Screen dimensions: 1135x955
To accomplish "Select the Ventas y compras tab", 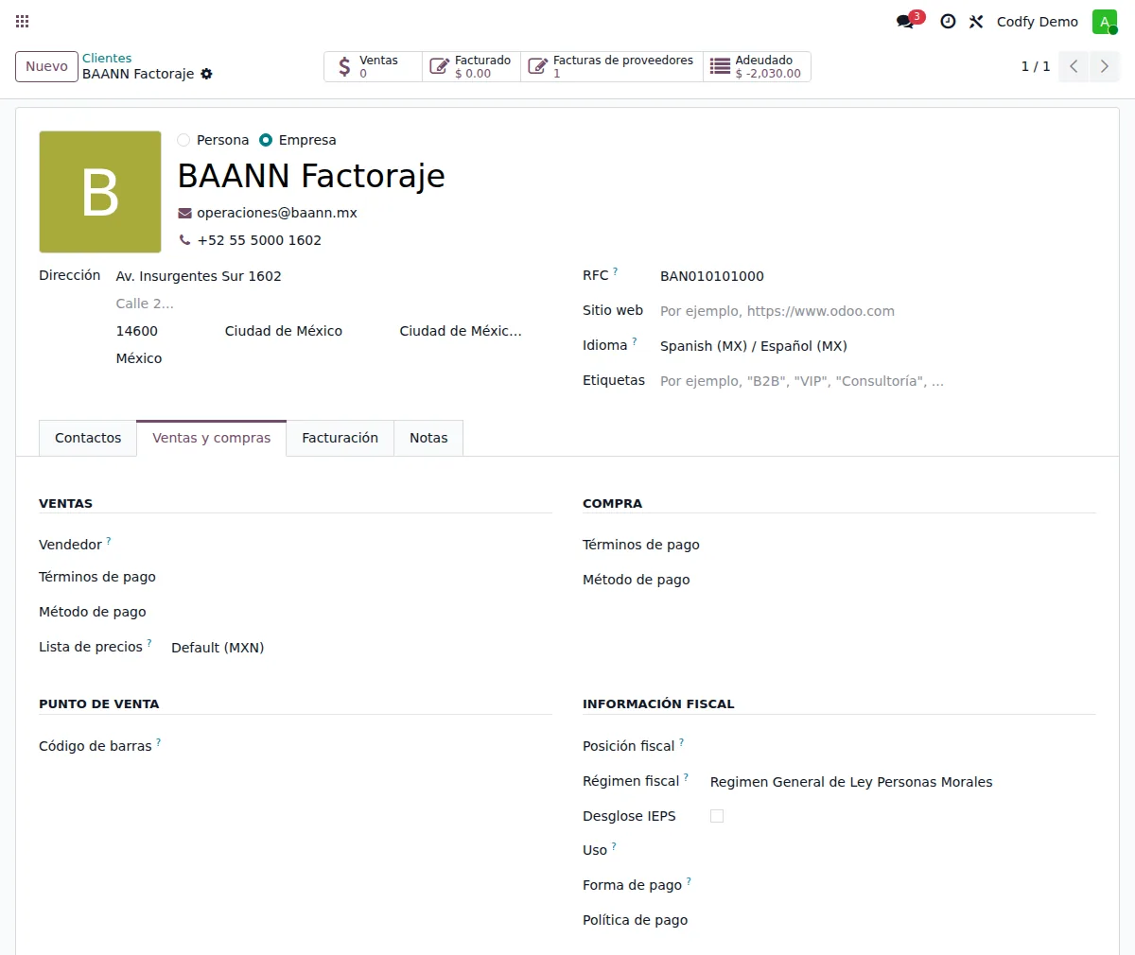I will click(x=212, y=438).
